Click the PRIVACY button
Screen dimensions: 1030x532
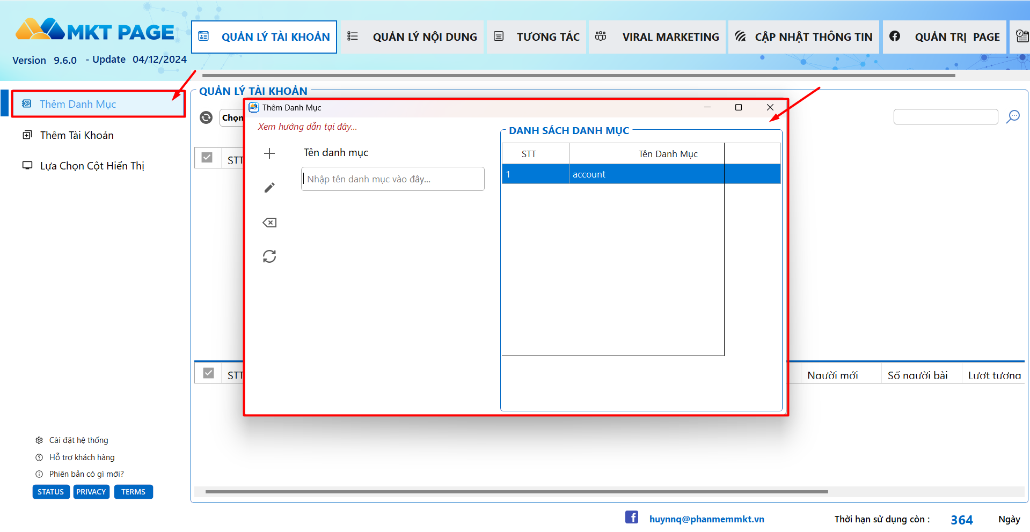(x=91, y=492)
